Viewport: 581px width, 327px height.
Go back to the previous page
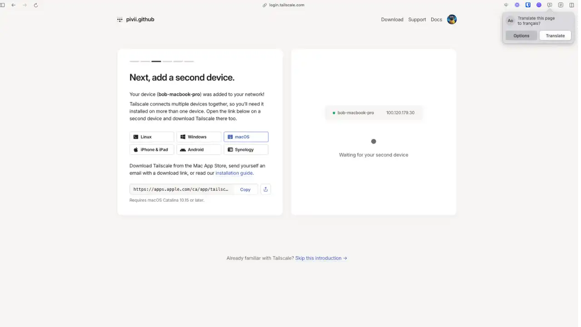[14, 5]
